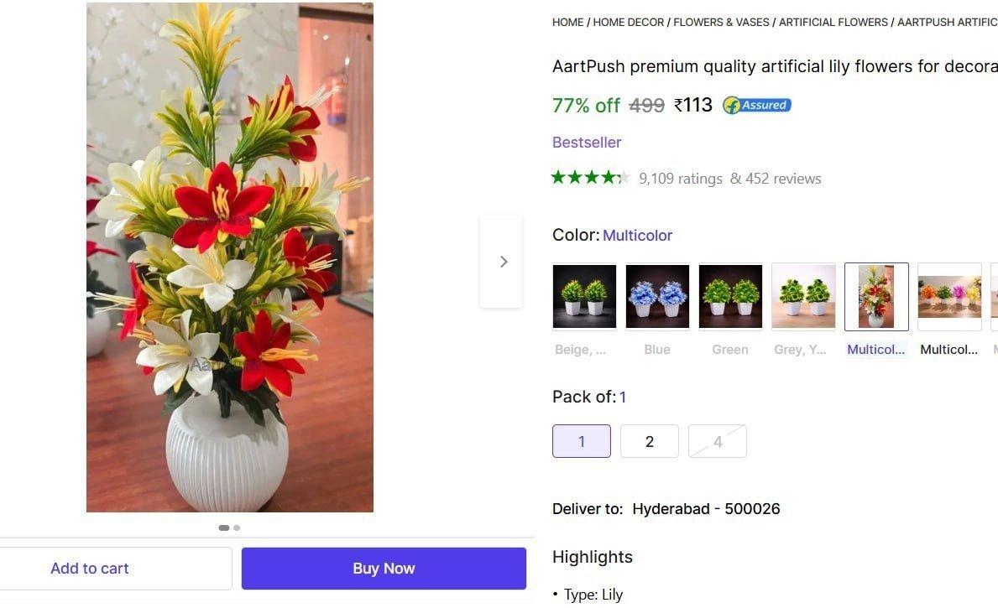998x608 pixels.
Task: Click the second image carousel dot
Action: (237, 527)
